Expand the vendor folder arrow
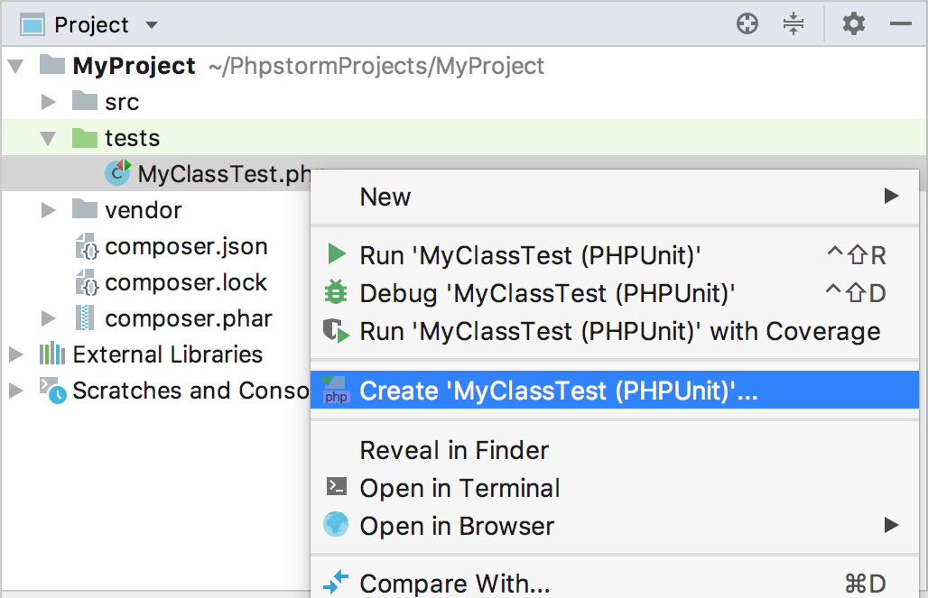Image resolution: width=928 pixels, height=598 pixels. click(x=48, y=210)
